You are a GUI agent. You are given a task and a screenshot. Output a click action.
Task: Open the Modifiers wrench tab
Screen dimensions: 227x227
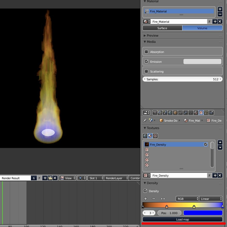pos(186,113)
